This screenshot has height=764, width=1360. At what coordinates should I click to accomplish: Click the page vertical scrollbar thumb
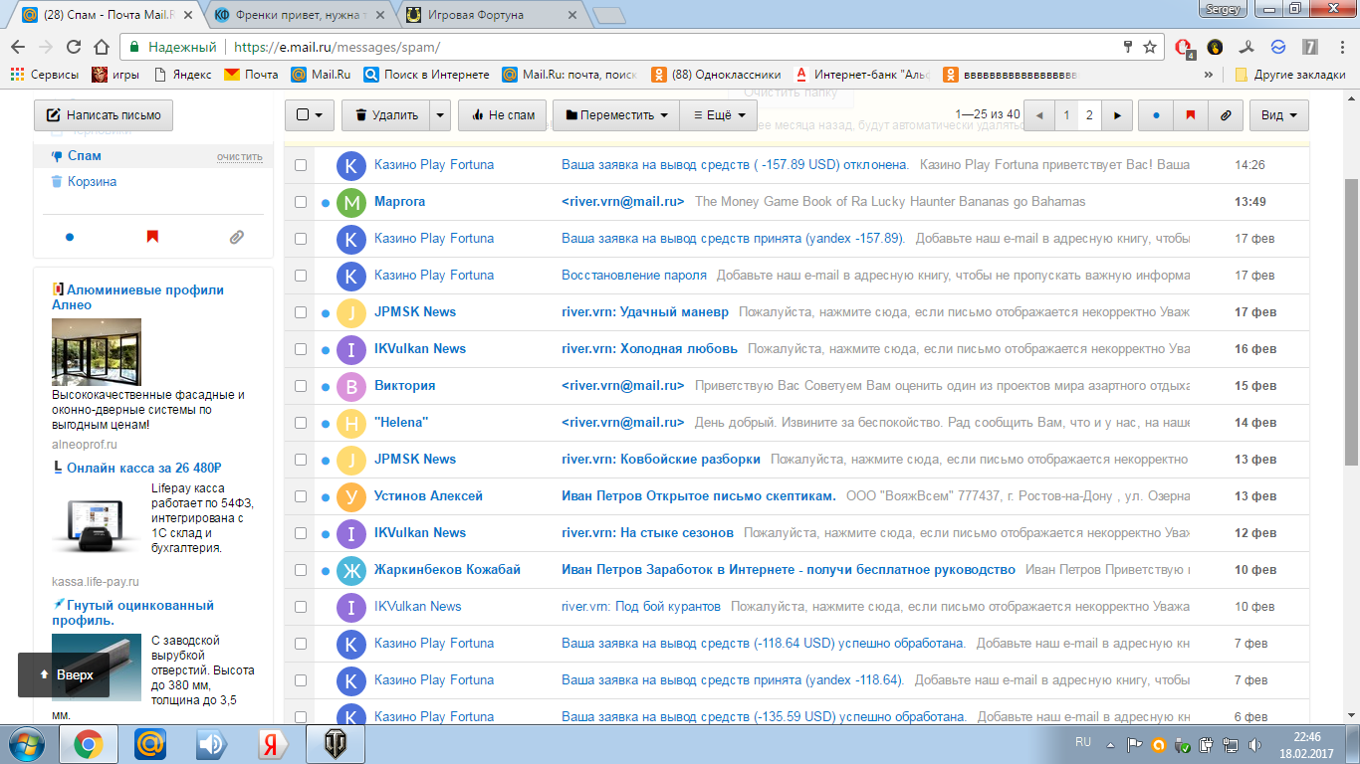click(1351, 323)
